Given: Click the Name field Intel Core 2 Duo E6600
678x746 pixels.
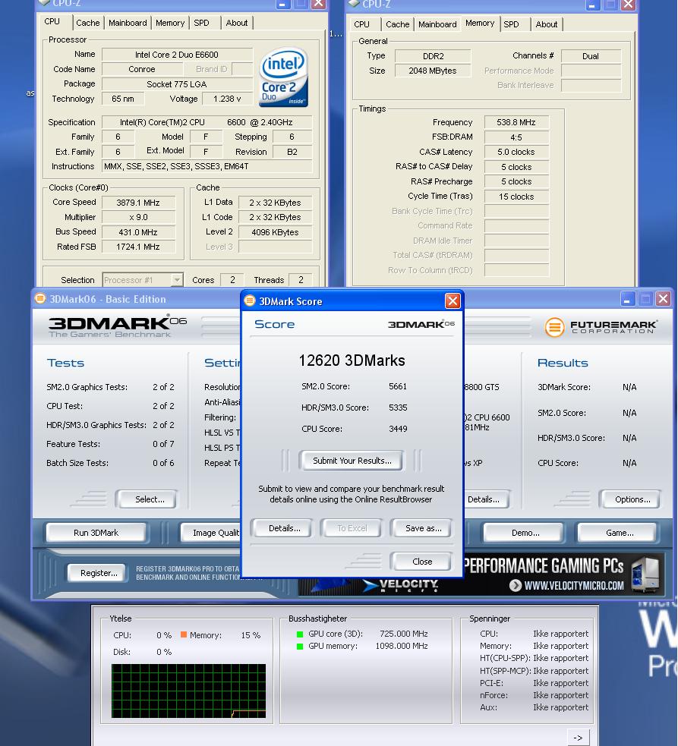Looking at the screenshot, I should [x=177, y=55].
